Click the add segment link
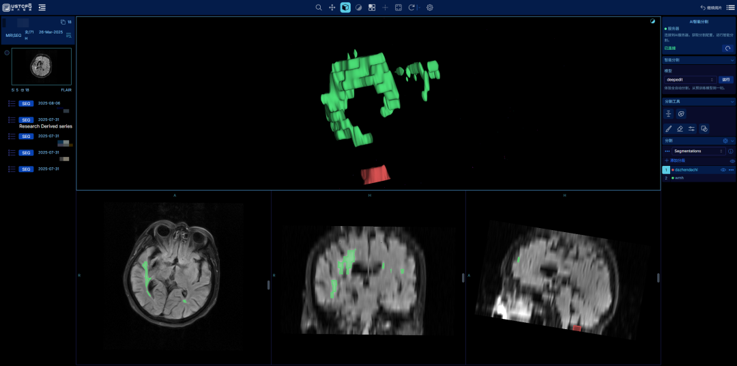Screen dimensions: 737x366 tap(677, 160)
